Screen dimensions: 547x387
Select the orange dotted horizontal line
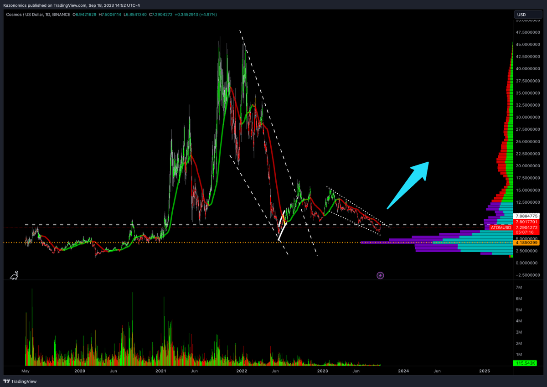click(x=137, y=243)
